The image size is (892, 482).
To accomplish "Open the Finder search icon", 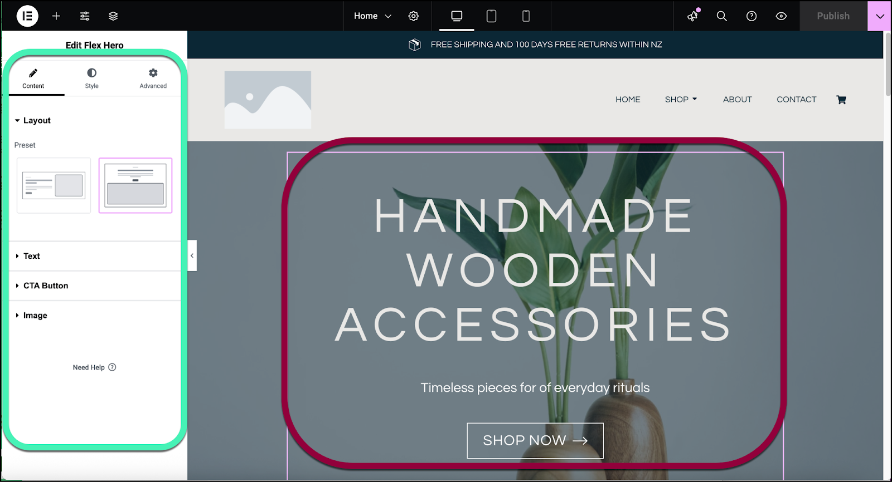I will [x=722, y=16].
